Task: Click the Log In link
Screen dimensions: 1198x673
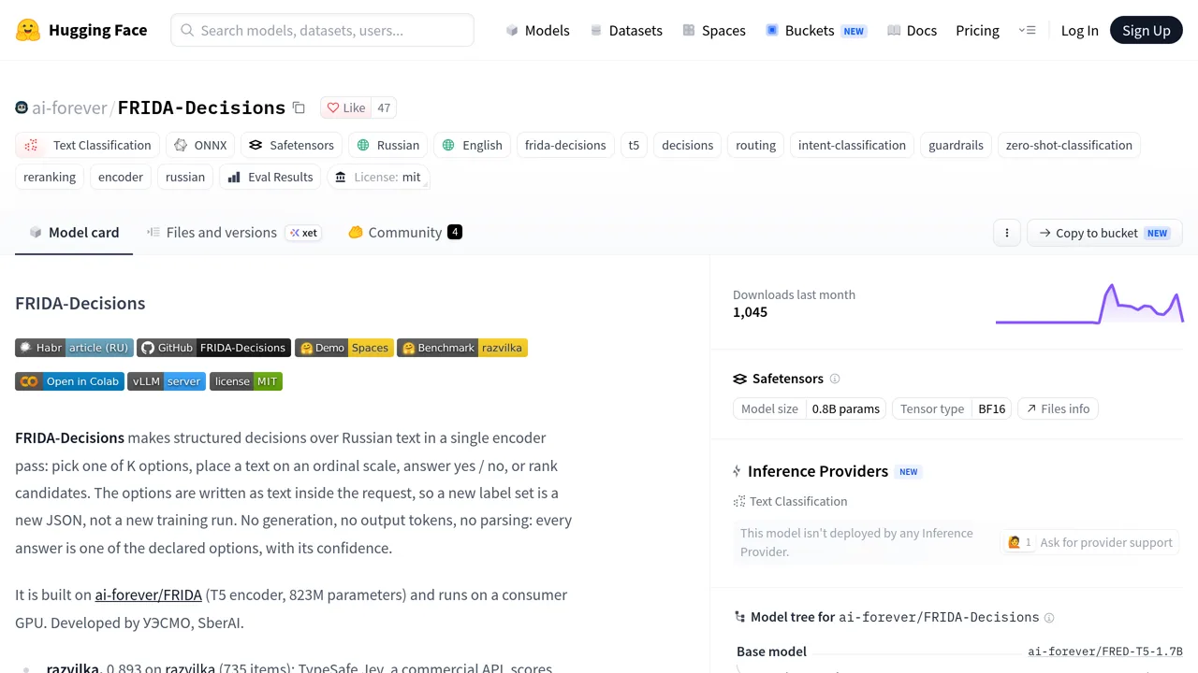Action: click(1079, 30)
